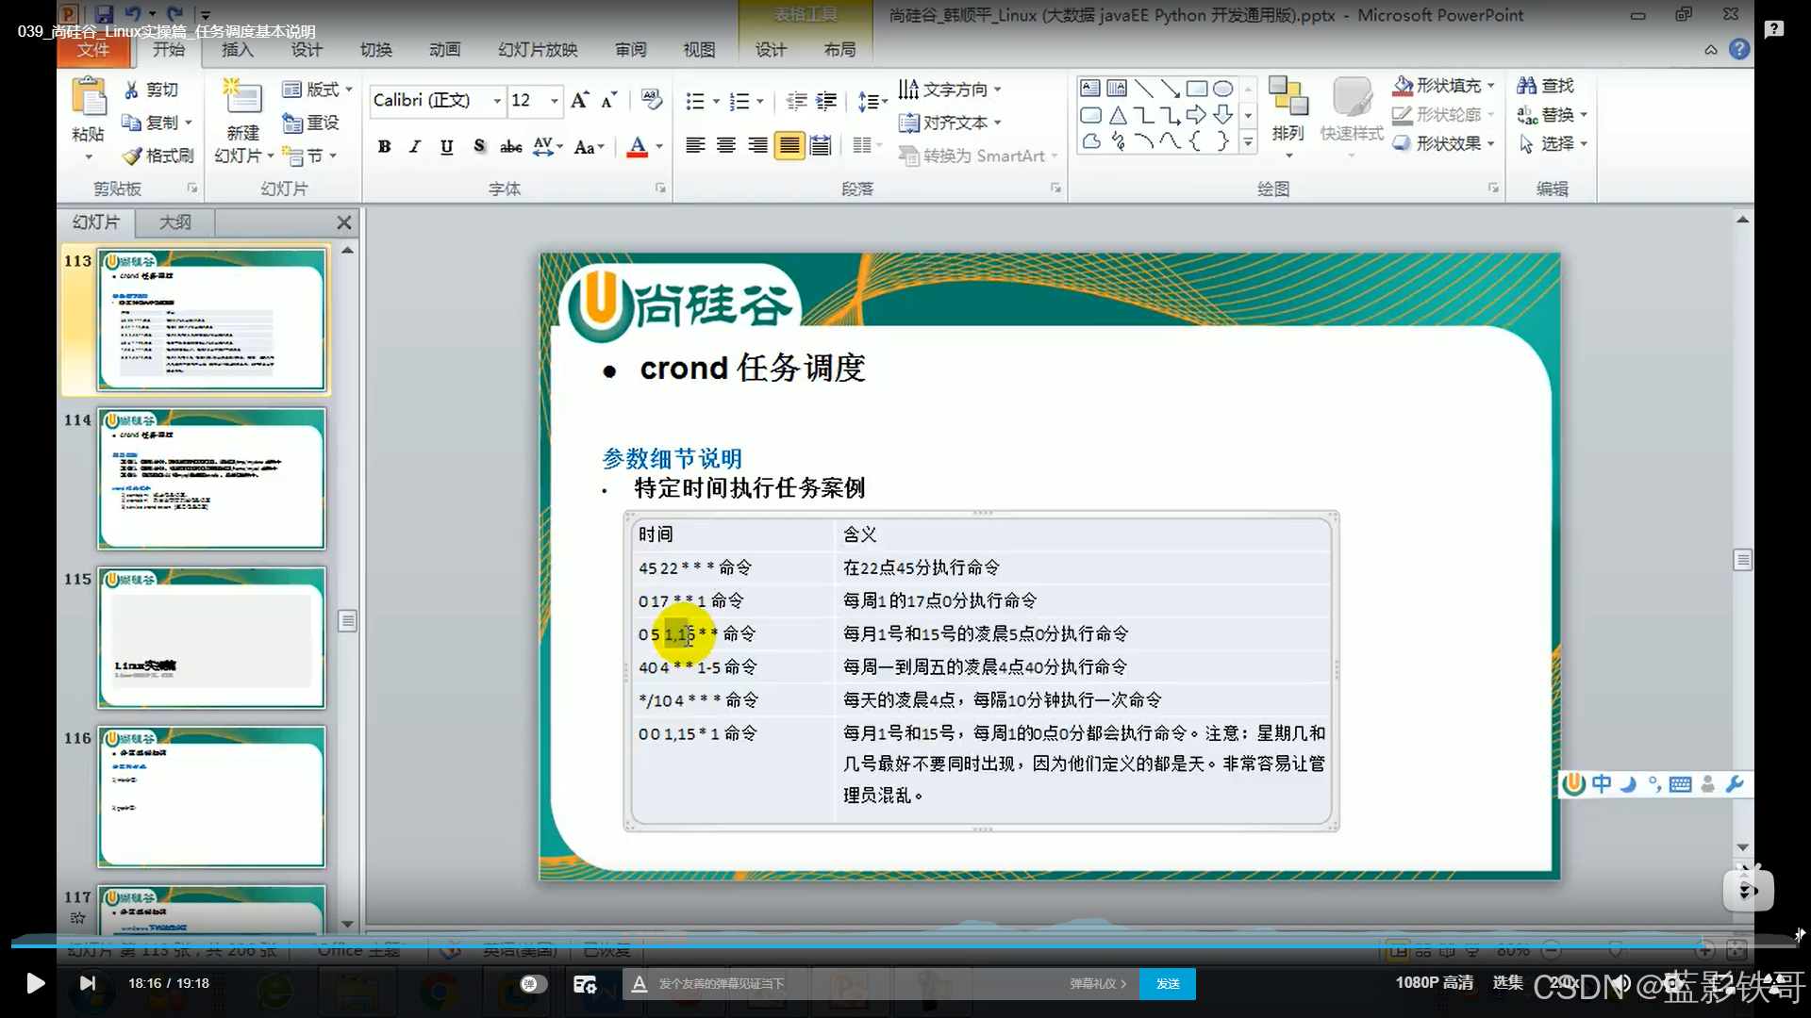Switch to the Insert (插入) ribbon tab

click(x=238, y=50)
